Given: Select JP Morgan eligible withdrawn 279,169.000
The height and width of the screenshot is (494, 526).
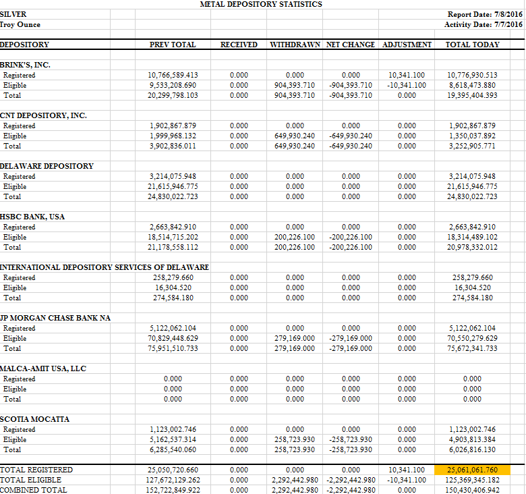Looking at the screenshot, I should (295, 338).
